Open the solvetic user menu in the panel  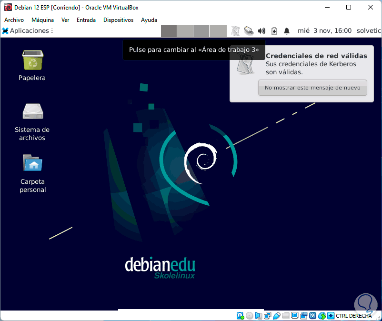click(369, 30)
